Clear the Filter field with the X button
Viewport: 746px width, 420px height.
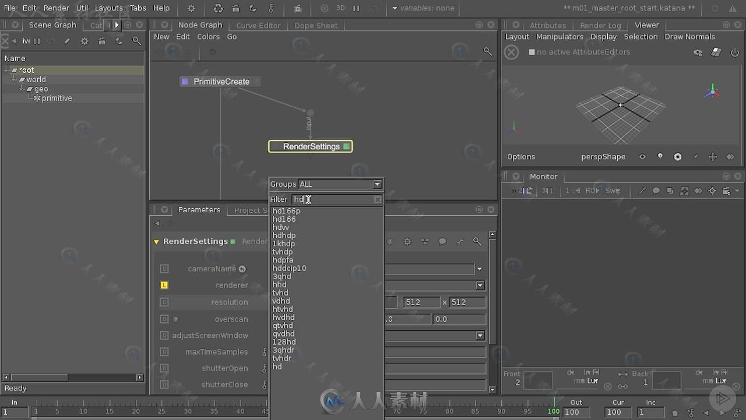click(x=378, y=199)
